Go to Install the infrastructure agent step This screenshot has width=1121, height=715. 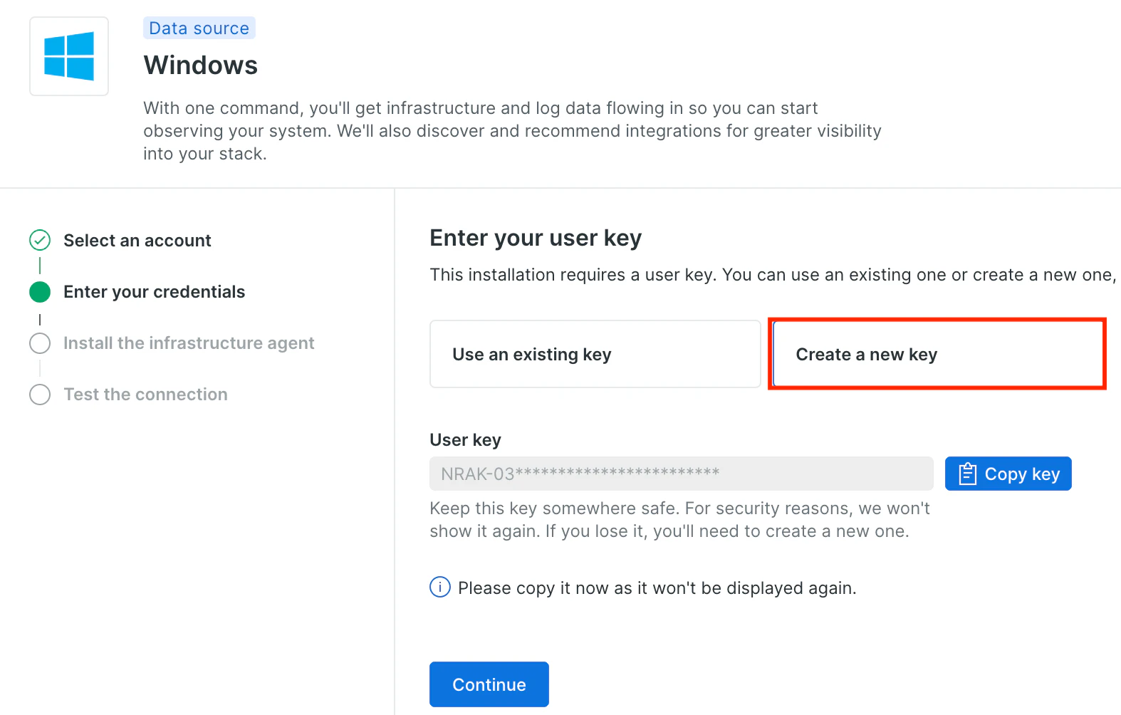(189, 343)
